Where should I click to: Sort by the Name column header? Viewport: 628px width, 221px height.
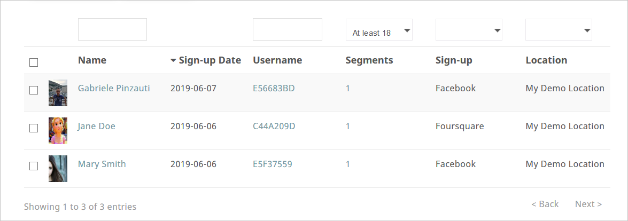[x=92, y=60]
